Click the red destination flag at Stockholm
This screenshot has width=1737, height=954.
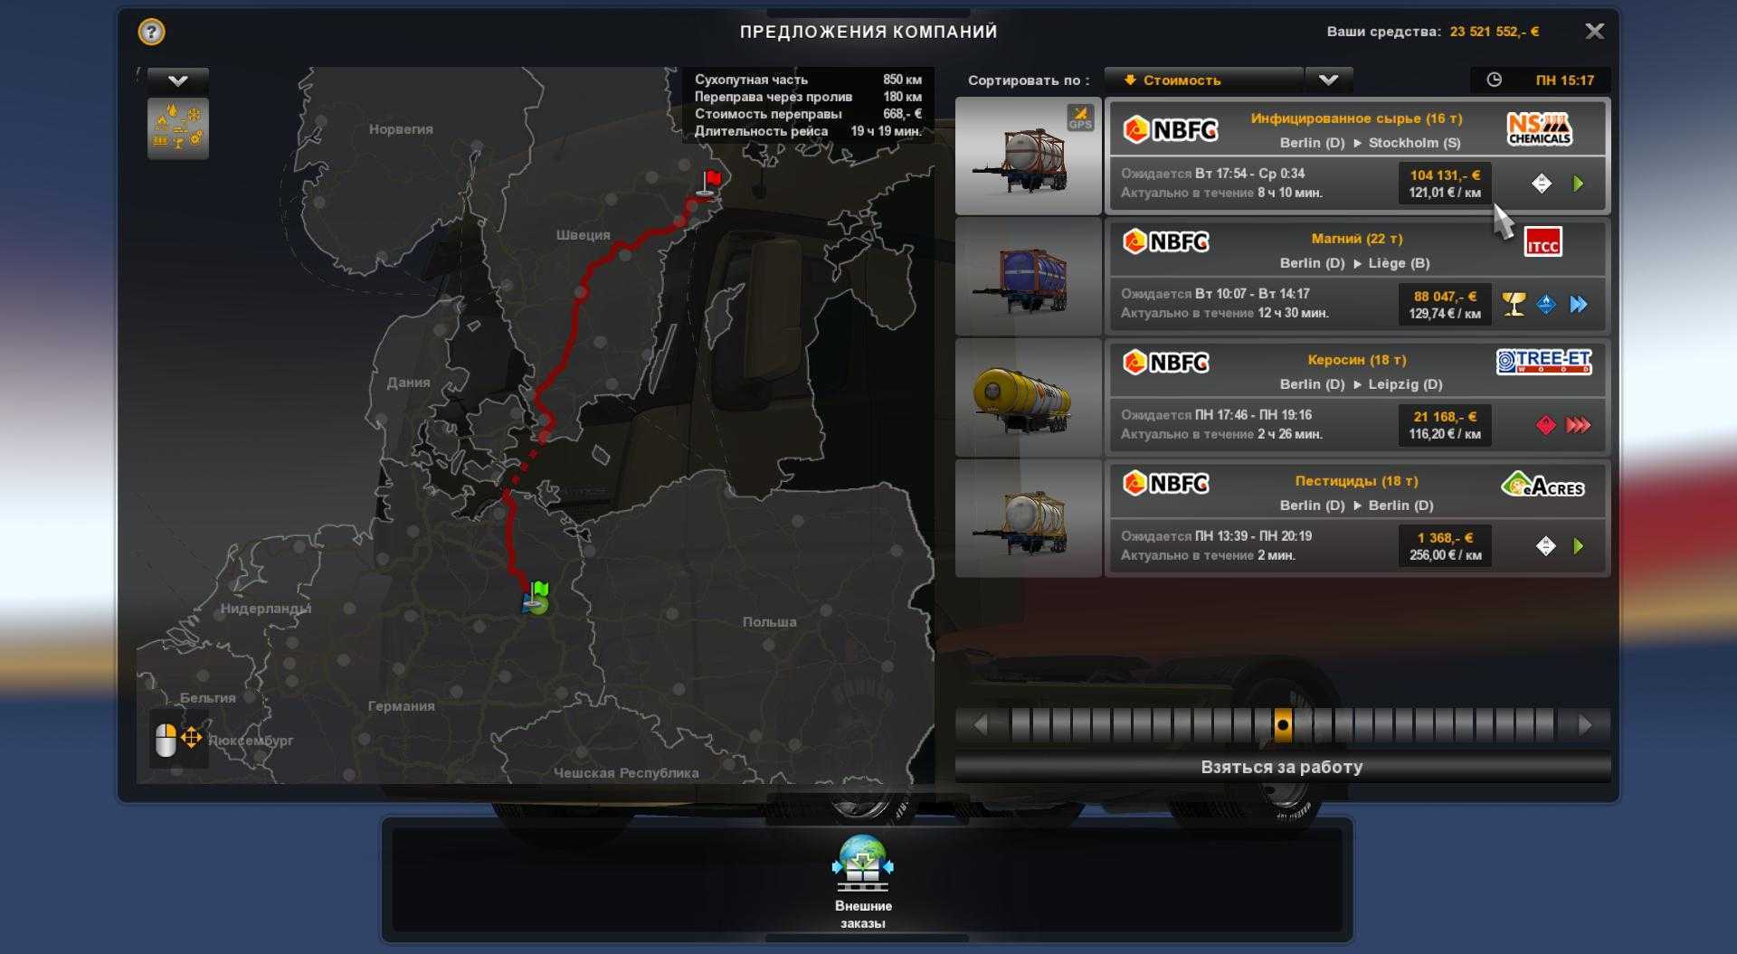[x=712, y=183]
